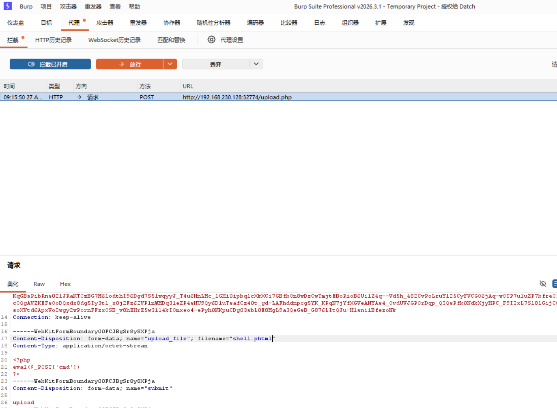Click the POST method cell
This screenshot has width=557, height=408.
(147, 97)
